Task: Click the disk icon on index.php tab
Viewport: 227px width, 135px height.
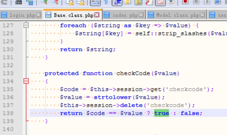Action: [x=107, y=15]
